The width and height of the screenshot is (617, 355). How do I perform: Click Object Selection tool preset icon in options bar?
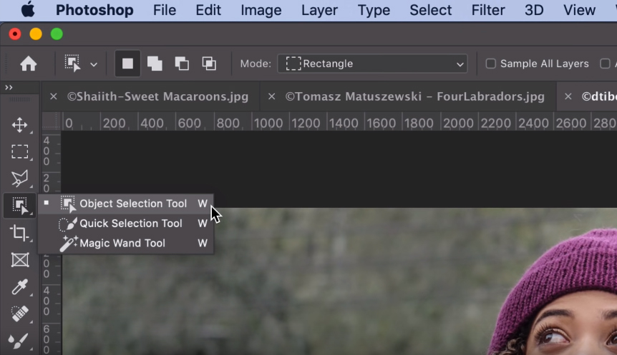[73, 64]
